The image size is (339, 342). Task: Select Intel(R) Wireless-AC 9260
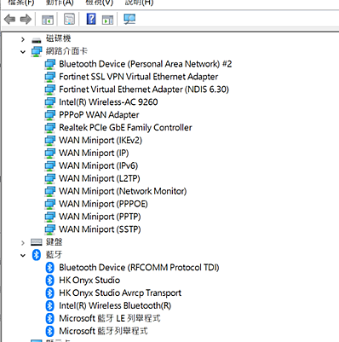pyautogui.click(x=108, y=101)
